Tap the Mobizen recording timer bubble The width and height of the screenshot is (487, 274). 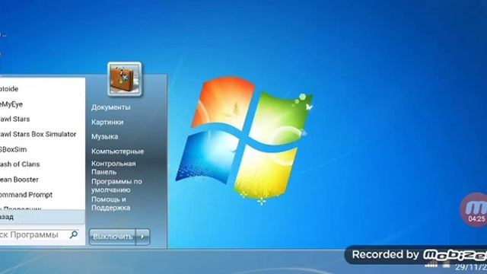click(474, 210)
